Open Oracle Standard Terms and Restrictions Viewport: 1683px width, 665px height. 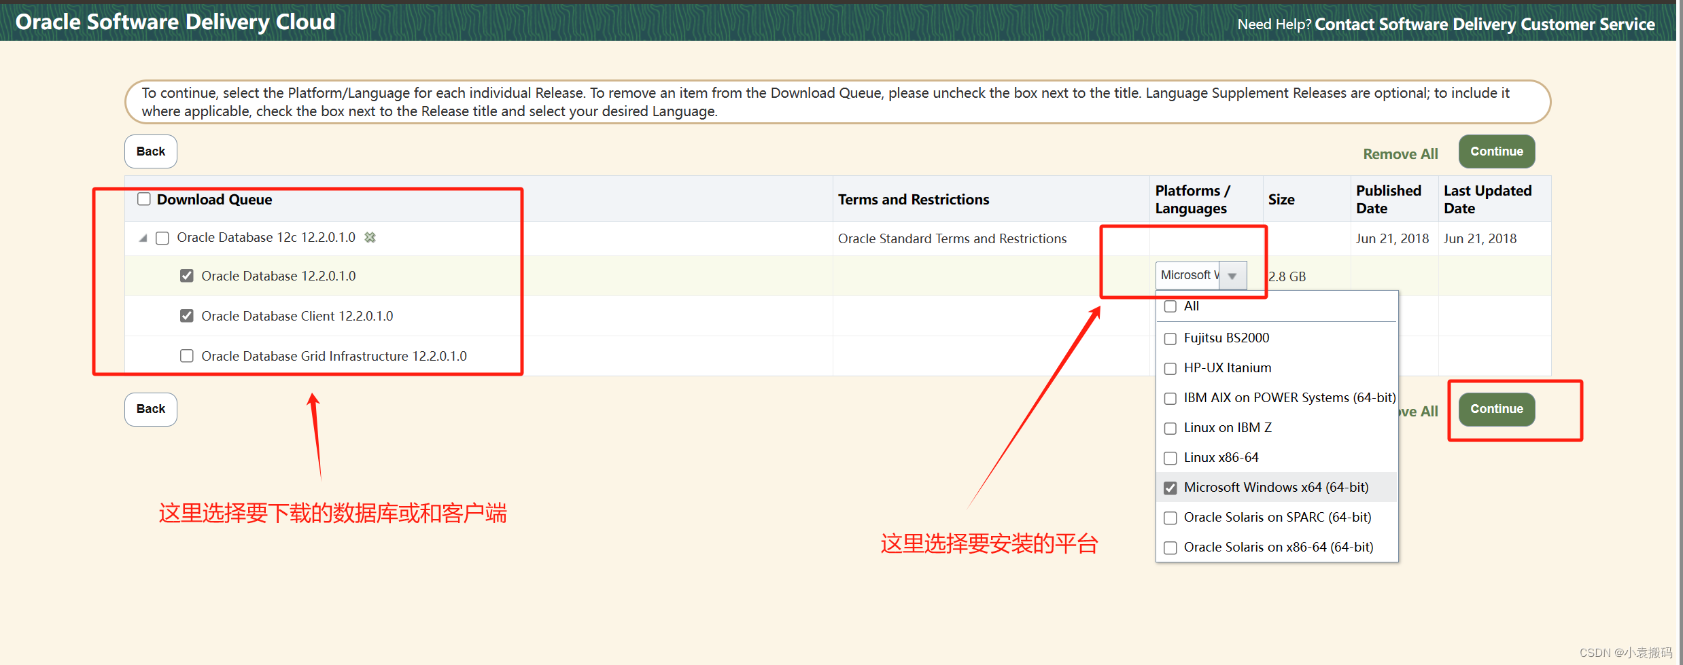pyautogui.click(x=952, y=238)
